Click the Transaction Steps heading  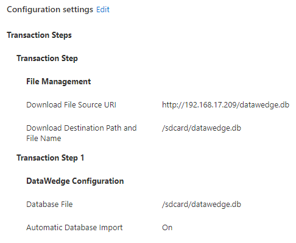(x=39, y=35)
